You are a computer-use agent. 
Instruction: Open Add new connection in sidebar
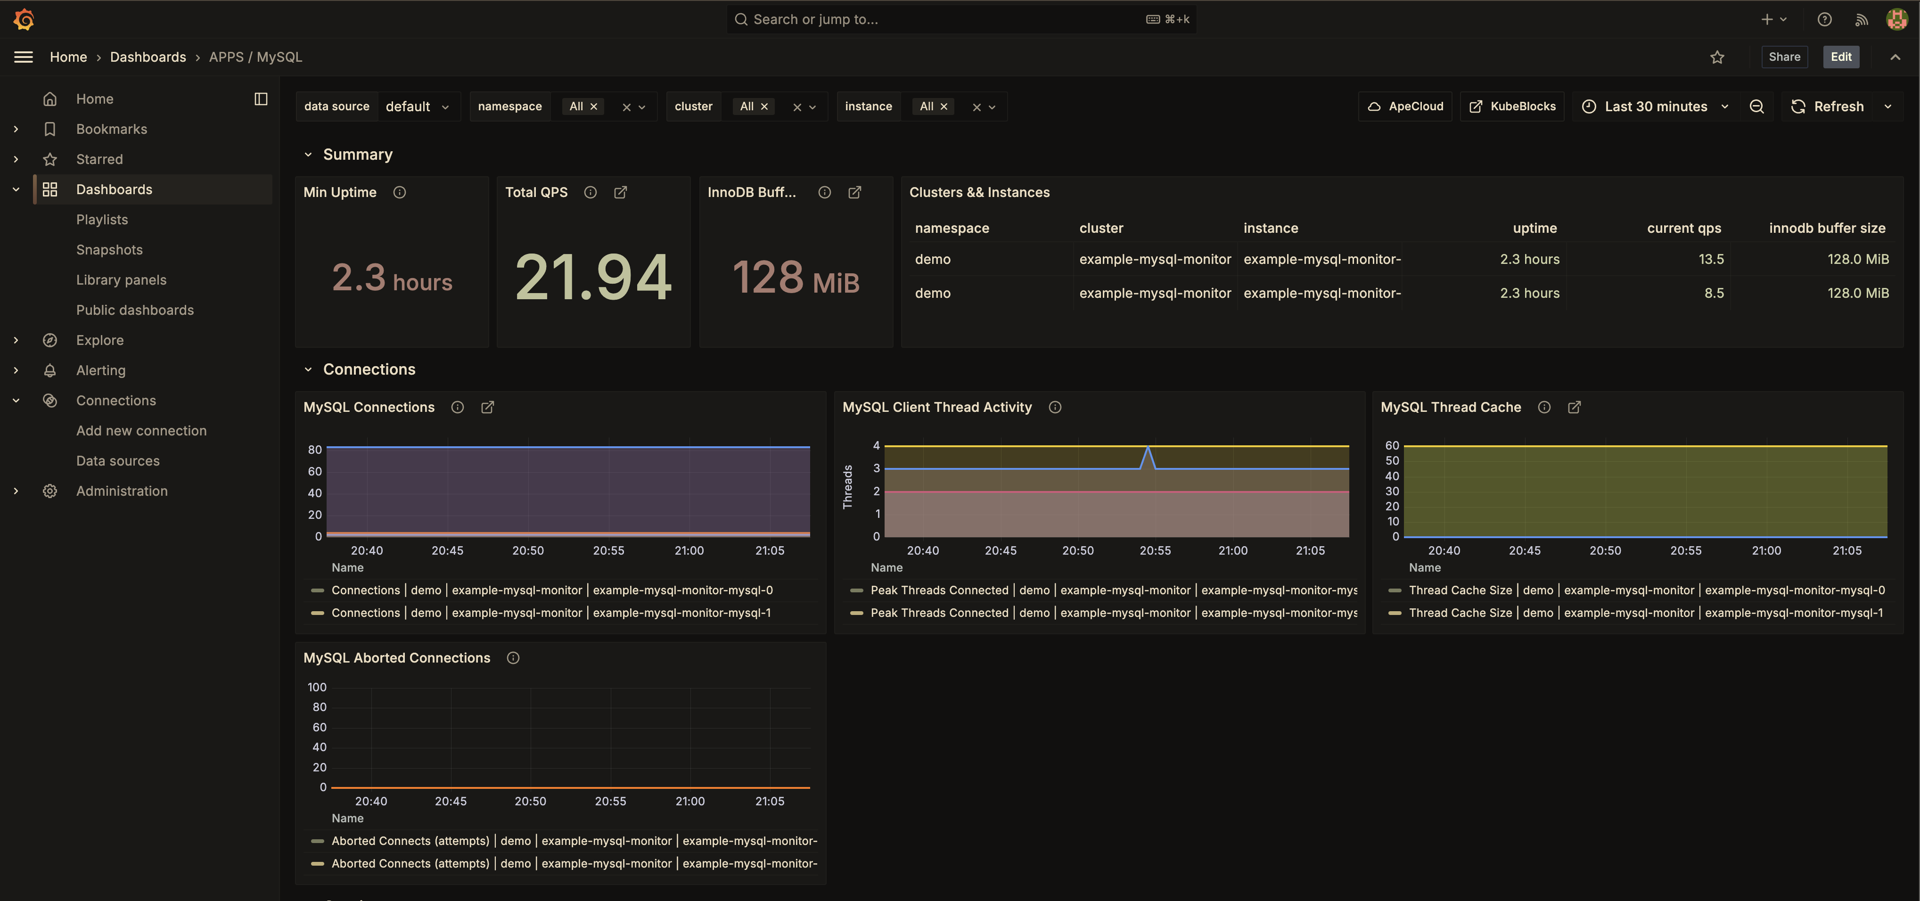[141, 431]
